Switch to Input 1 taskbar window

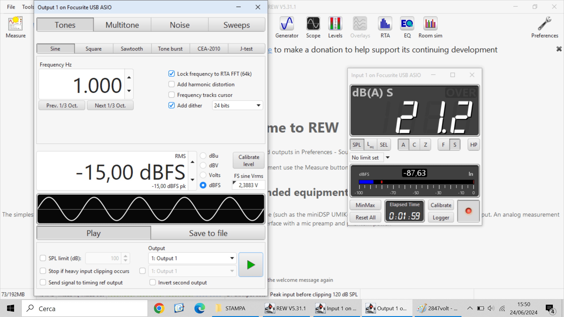(x=337, y=308)
